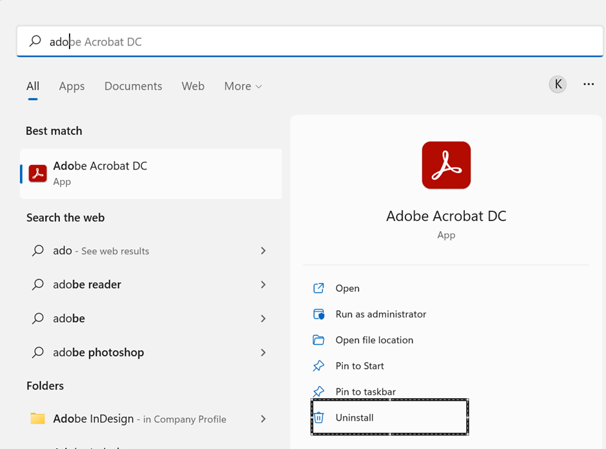Switch to the All tab
Screen dimensions: 606x449
[x=33, y=86]
